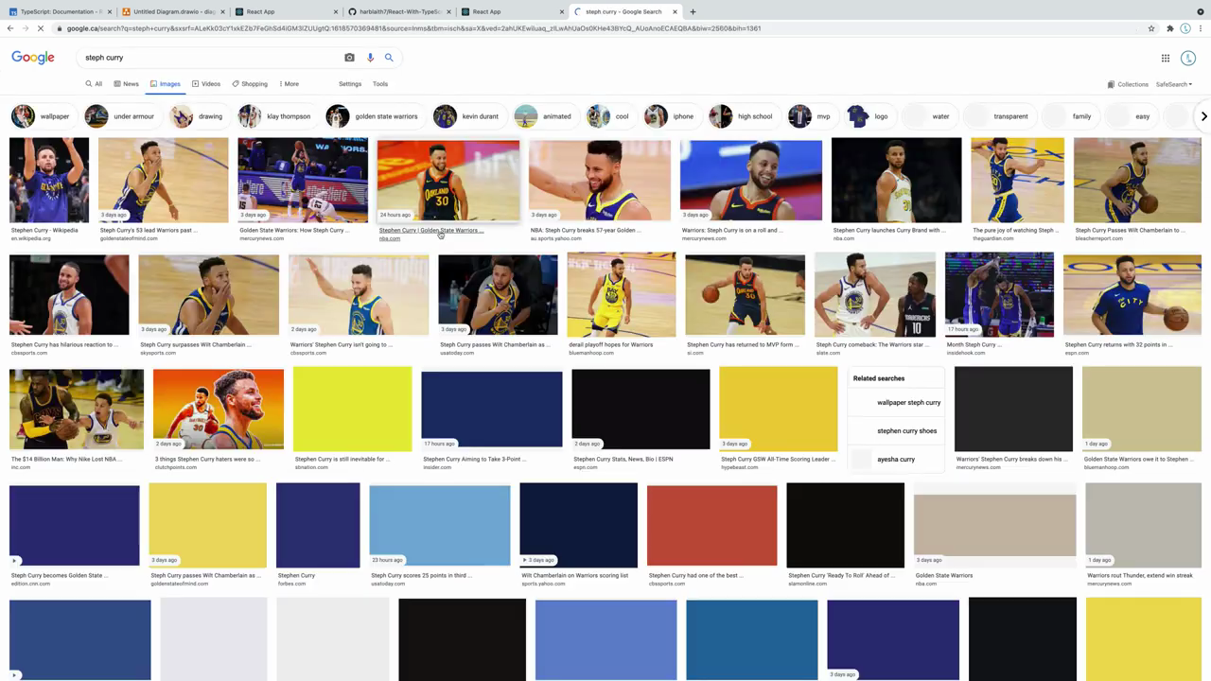
Task: Filter by the animated chip
Action: point(543,116)
